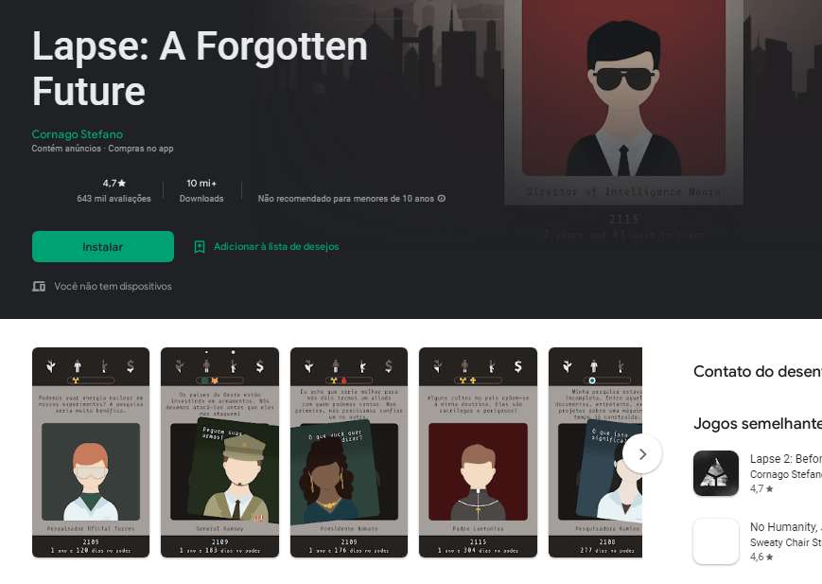The height and width of the screenshot is (584, 822).
Task: Select Adicionar à lista de desejos
Action: click(276, 247)
